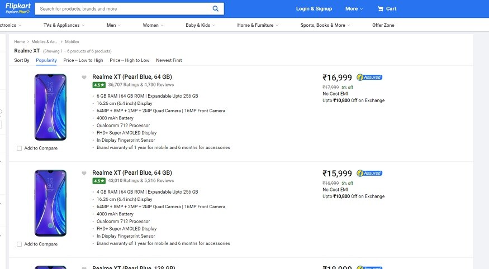Open the phone thumbnail of the ₹15,999 listing
The height and width of the screenshot is (269, 489).
pos(50,203)
